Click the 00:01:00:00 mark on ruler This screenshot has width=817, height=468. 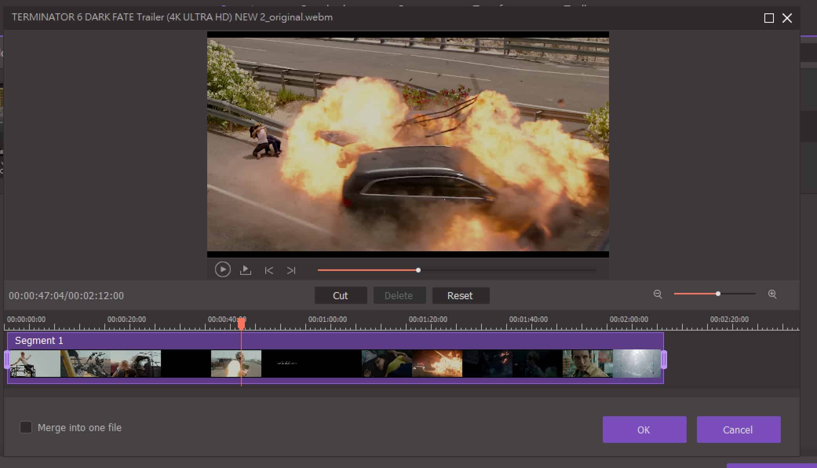tap(328, 320)
